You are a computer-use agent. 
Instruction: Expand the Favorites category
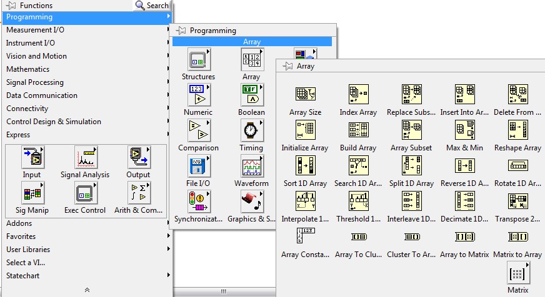(x=87, y=236)
